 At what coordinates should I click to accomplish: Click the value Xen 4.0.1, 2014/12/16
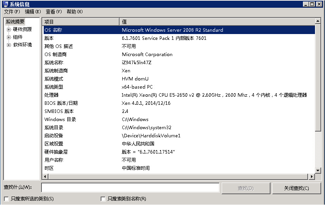click(146, 103)
